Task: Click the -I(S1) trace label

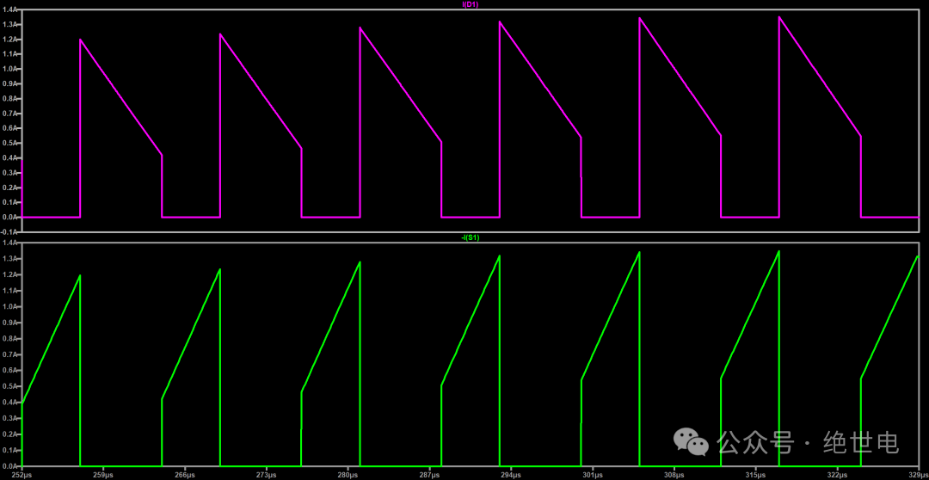Action: click(x=471, y=238)
